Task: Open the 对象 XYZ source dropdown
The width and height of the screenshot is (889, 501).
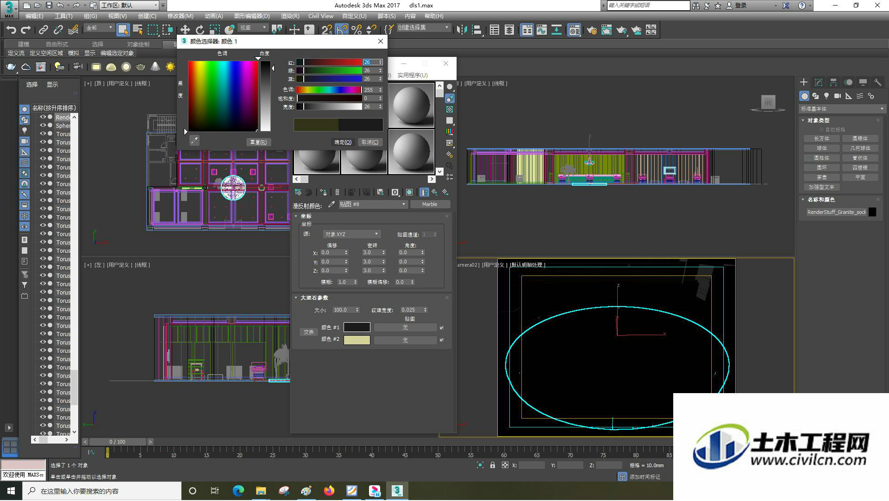Action: (x=351, y=234)
